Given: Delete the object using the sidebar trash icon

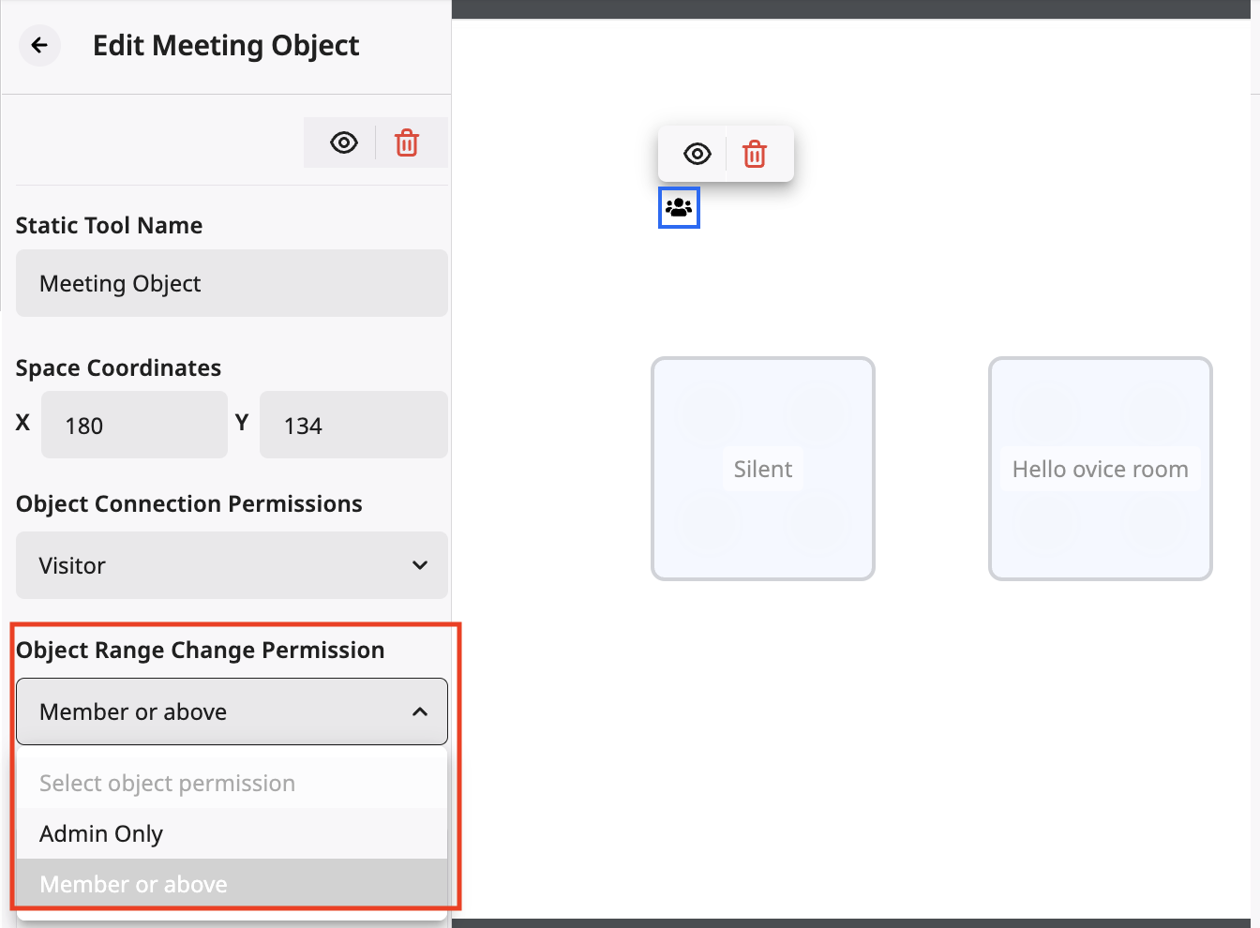Looking at the screenshot, I should point(407,142).
